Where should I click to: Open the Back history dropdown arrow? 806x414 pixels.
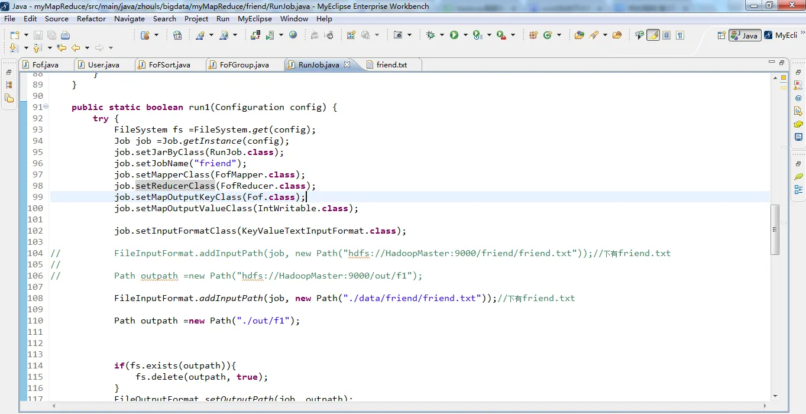click(x=87, y=48)
